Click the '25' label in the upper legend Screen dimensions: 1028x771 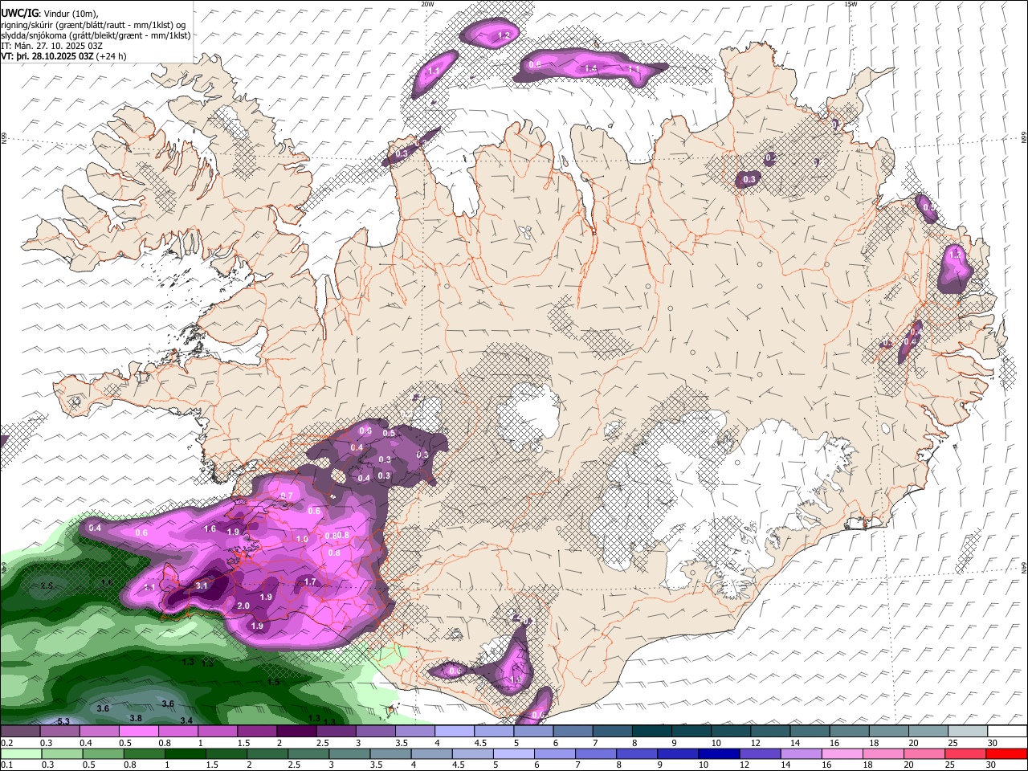[x=953, y=743]
